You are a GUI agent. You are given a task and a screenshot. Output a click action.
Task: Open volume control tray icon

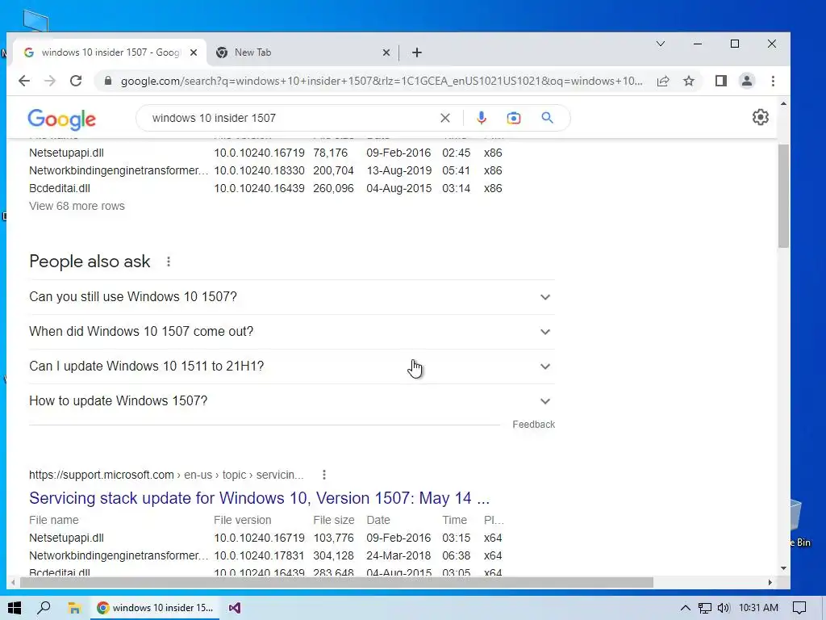(724, 608)
